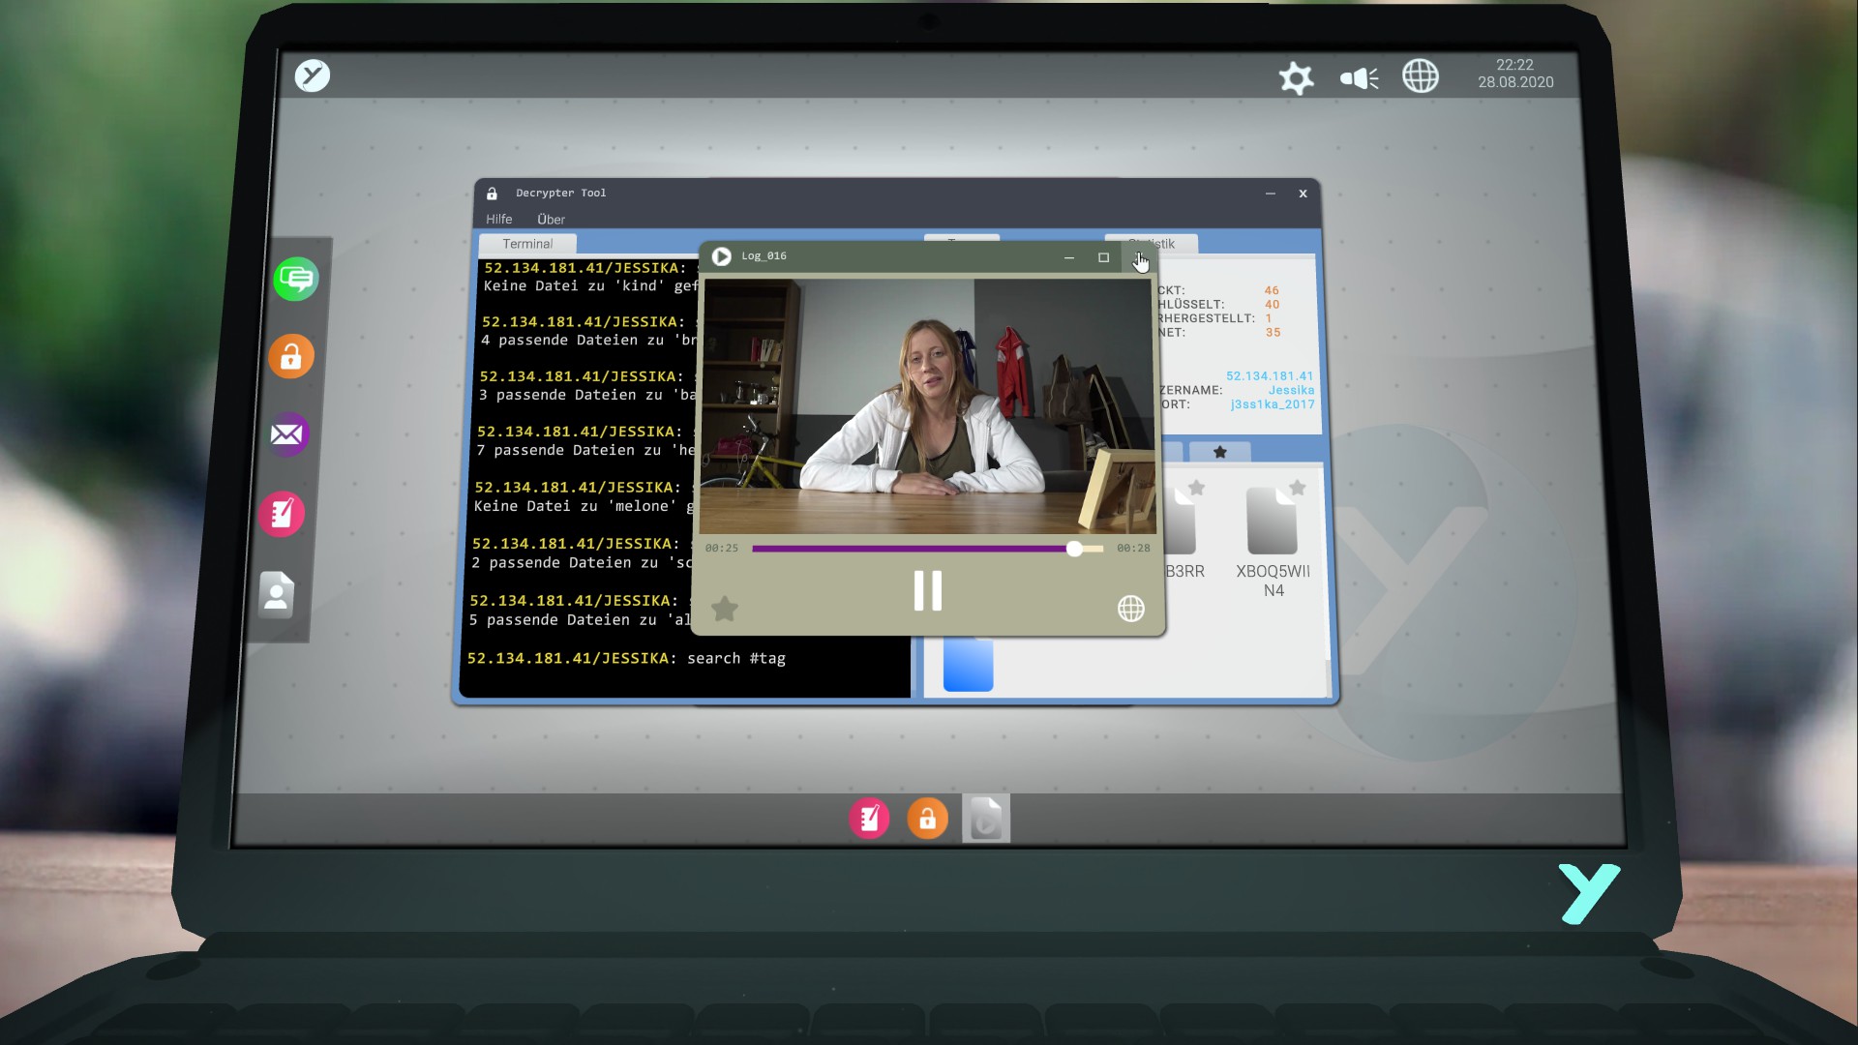Open the sound volume speaker icon
The width and height of the screenshot is (1858, 1045).
[1359, 78]
